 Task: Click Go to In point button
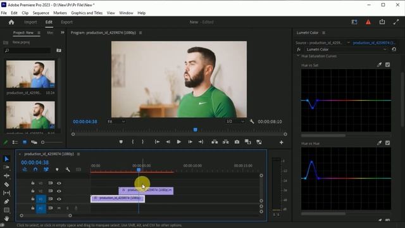(157, 142)
